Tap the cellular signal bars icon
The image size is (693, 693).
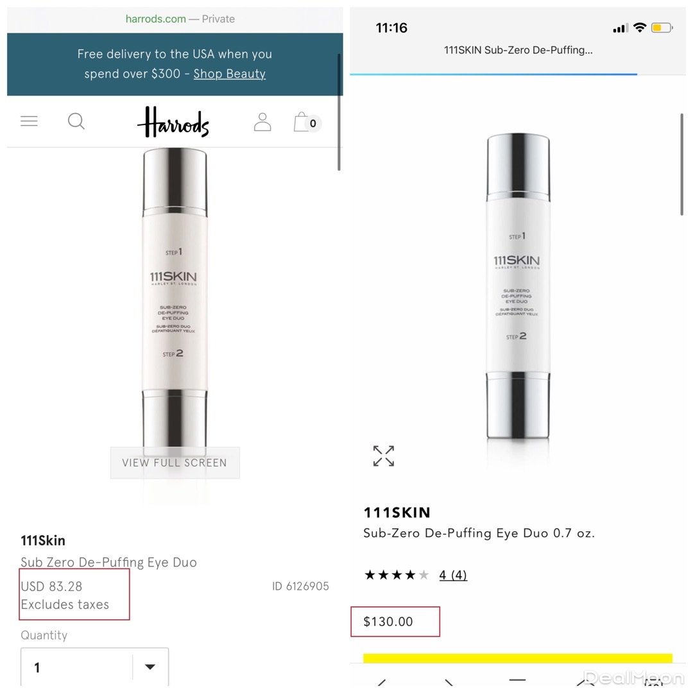pyautogui.click(x=620, y=29)
